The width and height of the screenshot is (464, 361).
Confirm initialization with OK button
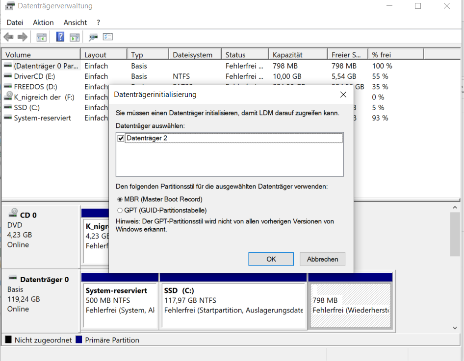(271, 259)
